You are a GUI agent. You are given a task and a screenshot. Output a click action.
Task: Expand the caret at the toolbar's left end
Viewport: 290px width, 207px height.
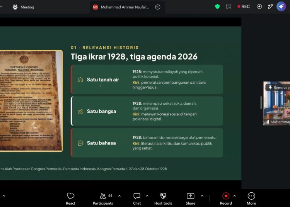[4, 196]
